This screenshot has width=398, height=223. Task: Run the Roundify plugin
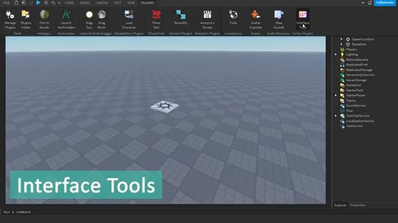tap(181, 17)
